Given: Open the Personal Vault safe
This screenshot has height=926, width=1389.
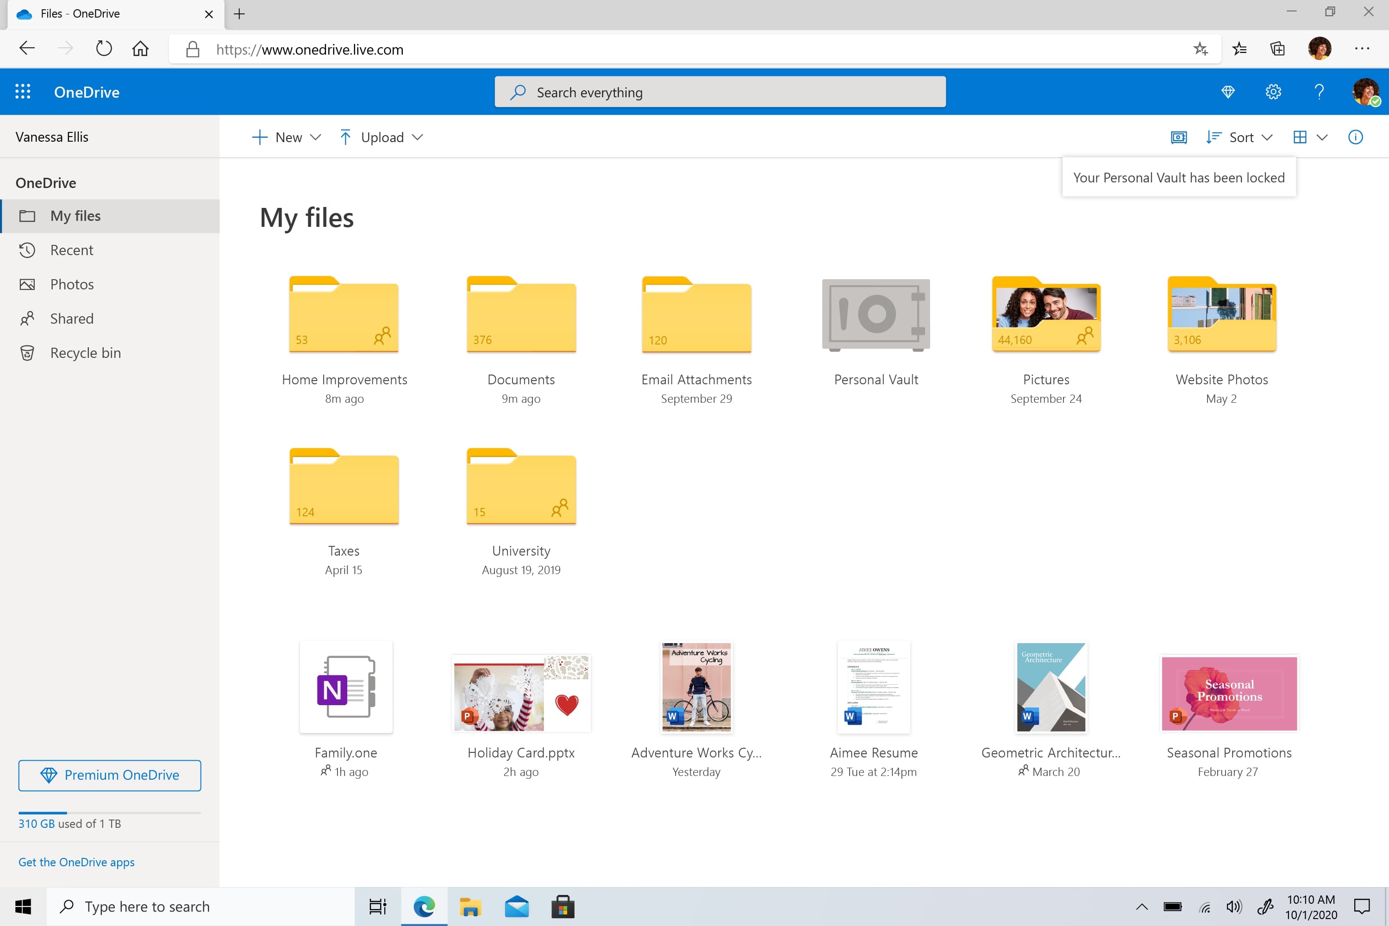Looking at the screenshot, I should tap(876, 315).
